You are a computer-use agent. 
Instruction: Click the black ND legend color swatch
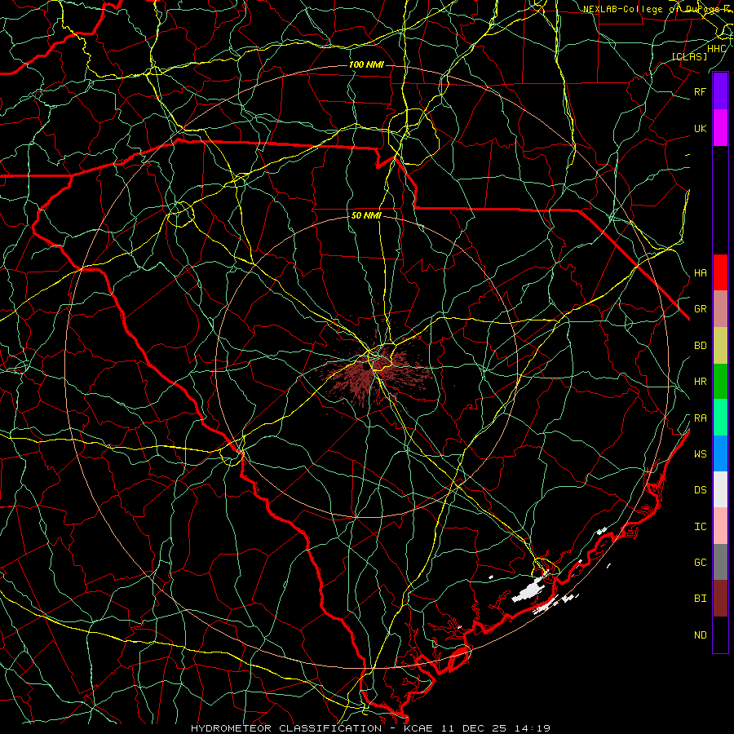point(720,635)
